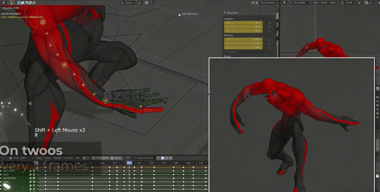Screen dimensions: 380x192
Task: Toggle the magnet snap icon in right viewport
Action: click(367, 3)
